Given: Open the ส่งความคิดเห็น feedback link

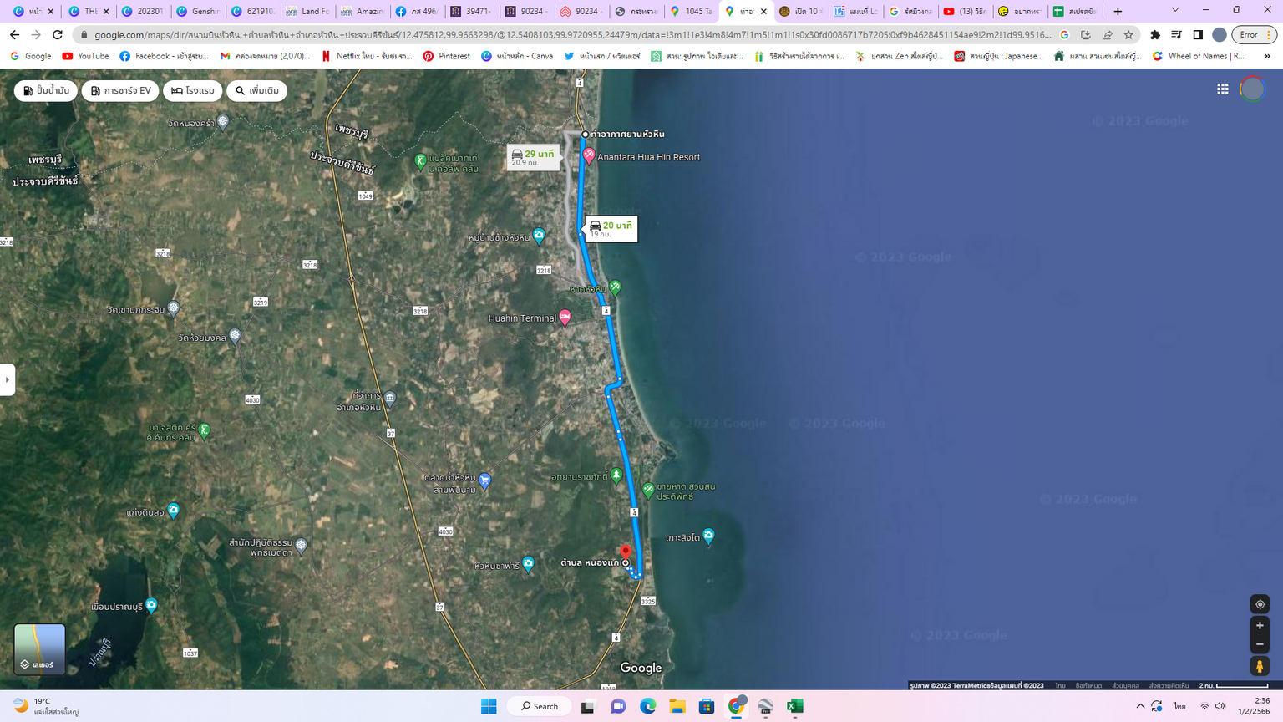Looking at the screenshot, I should pos(1169,685).
